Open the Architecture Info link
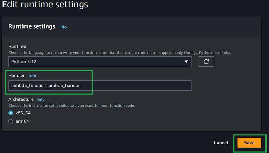Screen dimensions: 269x153 [x=41, y=99]
